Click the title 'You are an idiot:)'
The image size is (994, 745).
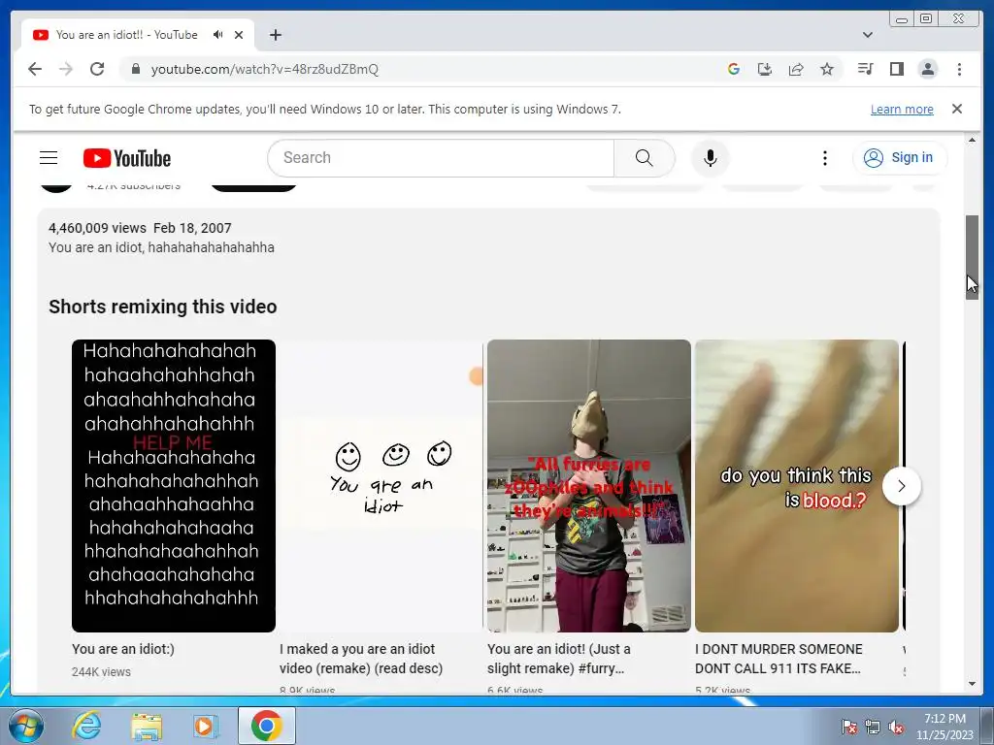point(123,649)
